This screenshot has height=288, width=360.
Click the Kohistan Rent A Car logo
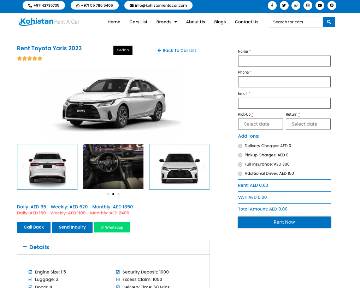49,22
